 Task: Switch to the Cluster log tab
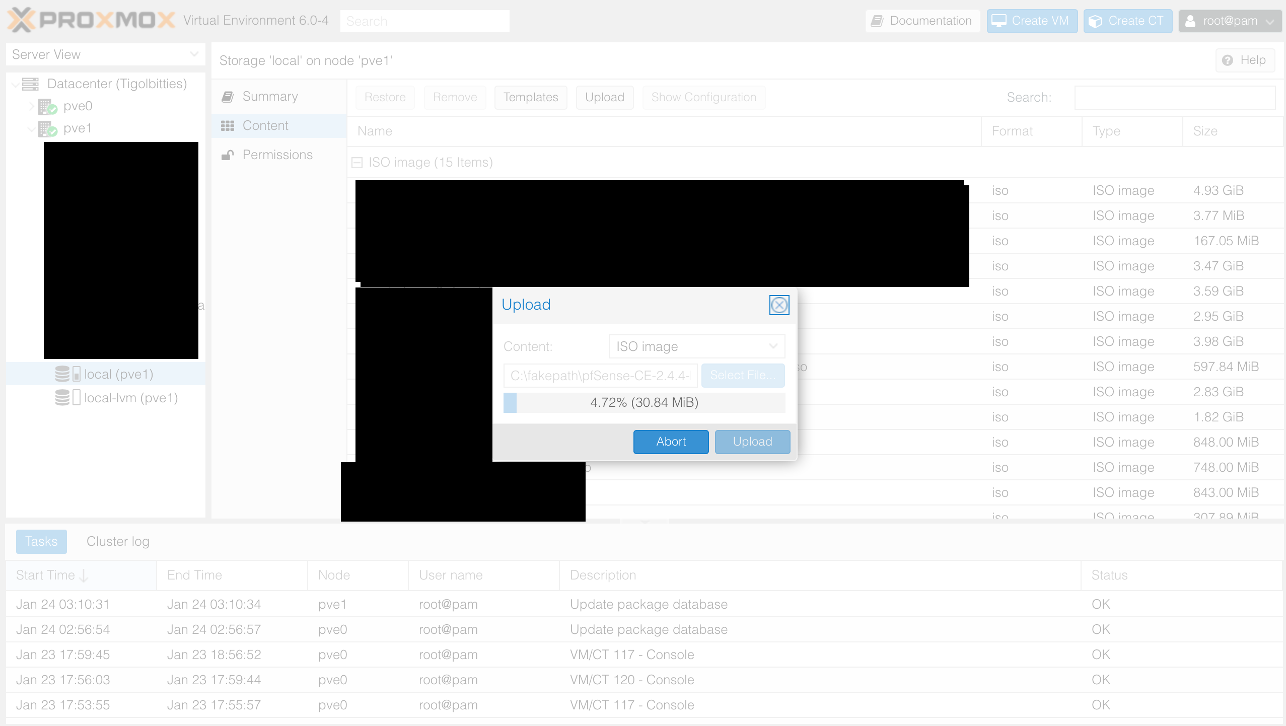(118, 541)
